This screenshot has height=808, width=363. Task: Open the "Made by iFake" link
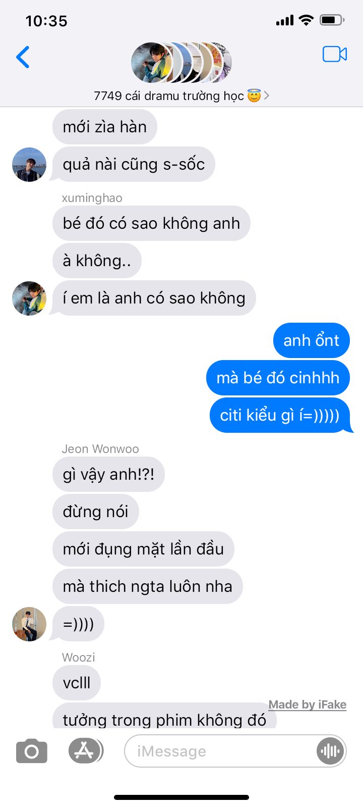point(308,704)
